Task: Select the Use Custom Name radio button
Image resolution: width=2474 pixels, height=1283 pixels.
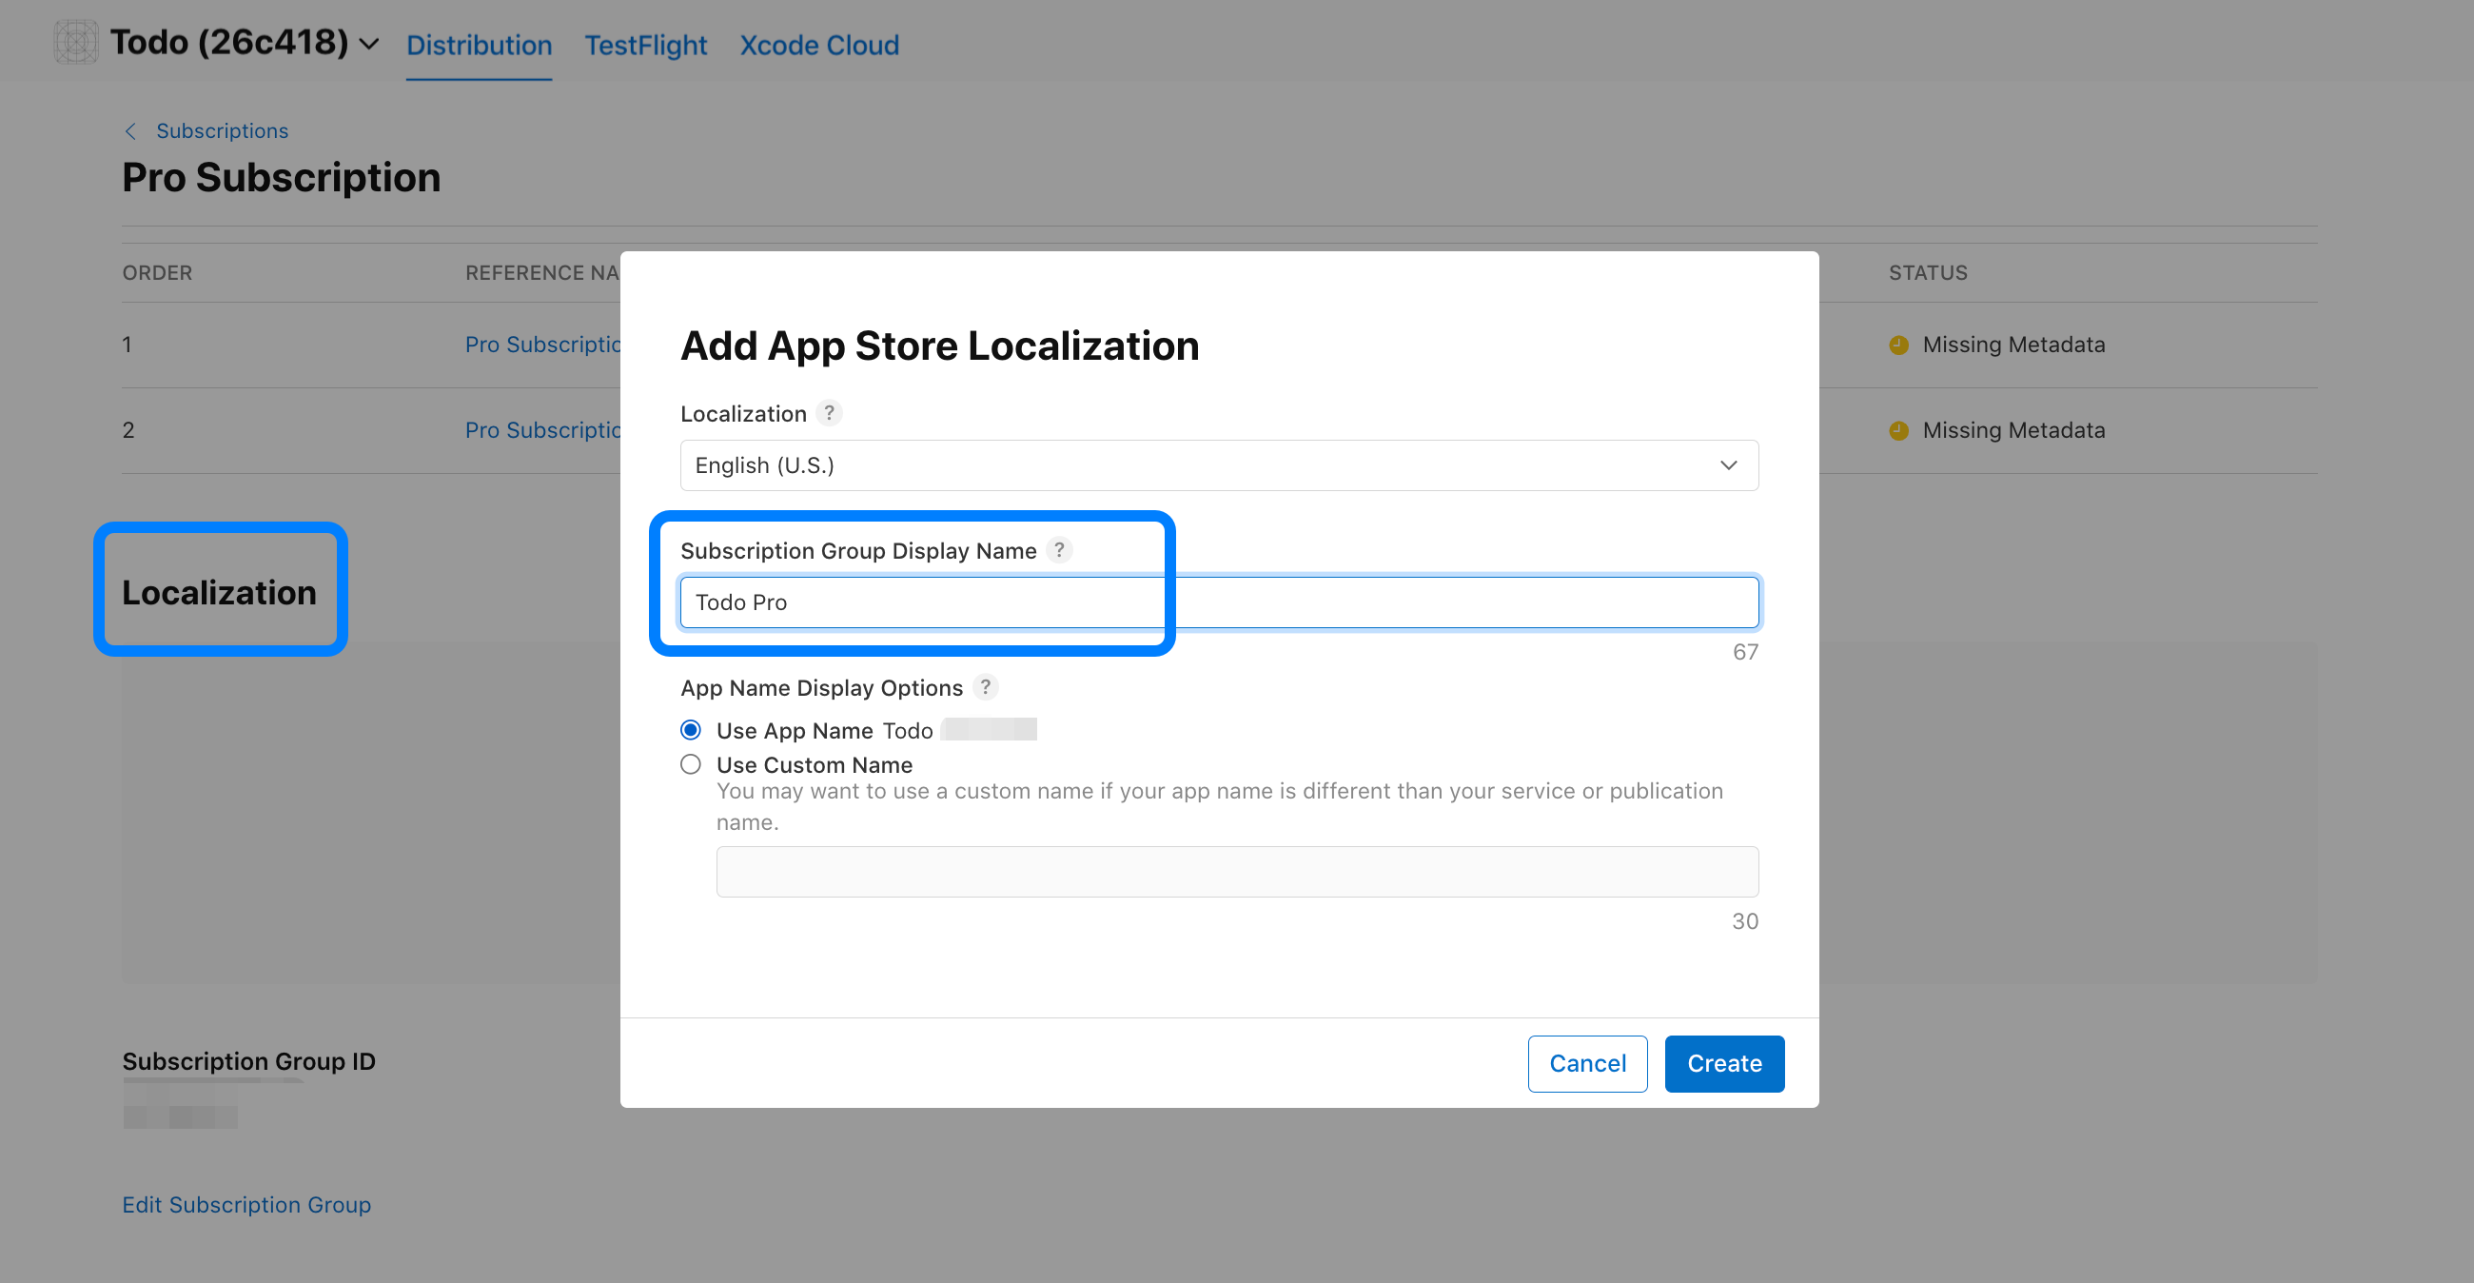Action: pos(691,764)
